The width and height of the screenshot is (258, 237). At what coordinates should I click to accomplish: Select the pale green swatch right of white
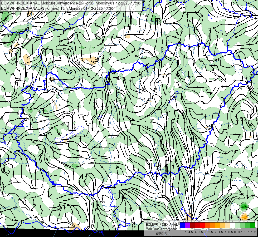click(238, 225)
